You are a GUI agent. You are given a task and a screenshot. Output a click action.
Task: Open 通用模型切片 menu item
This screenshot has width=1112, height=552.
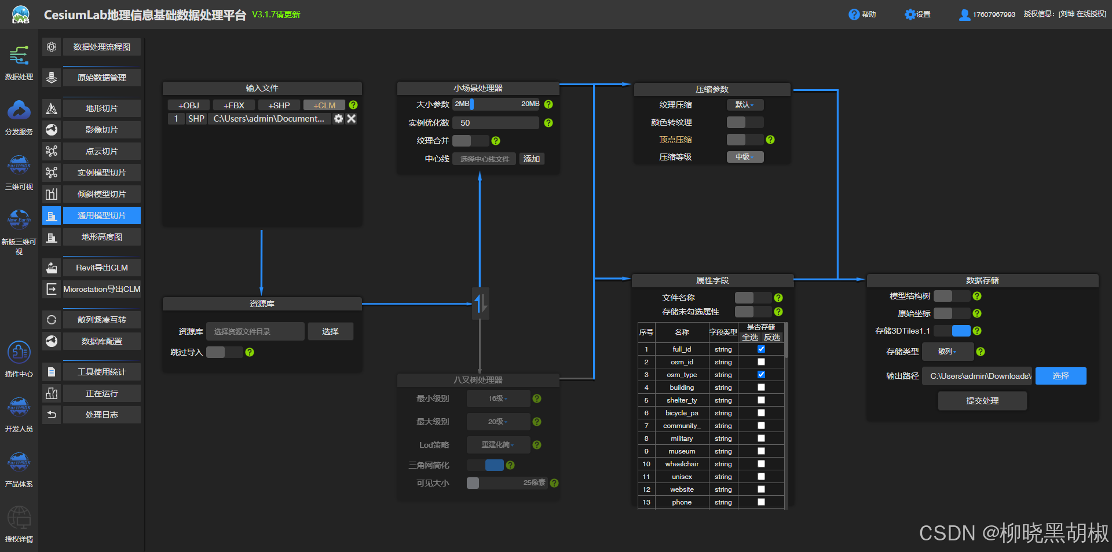point(102,215)
